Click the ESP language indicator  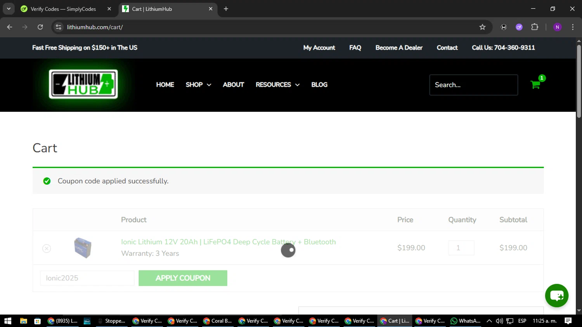(522, 321)
